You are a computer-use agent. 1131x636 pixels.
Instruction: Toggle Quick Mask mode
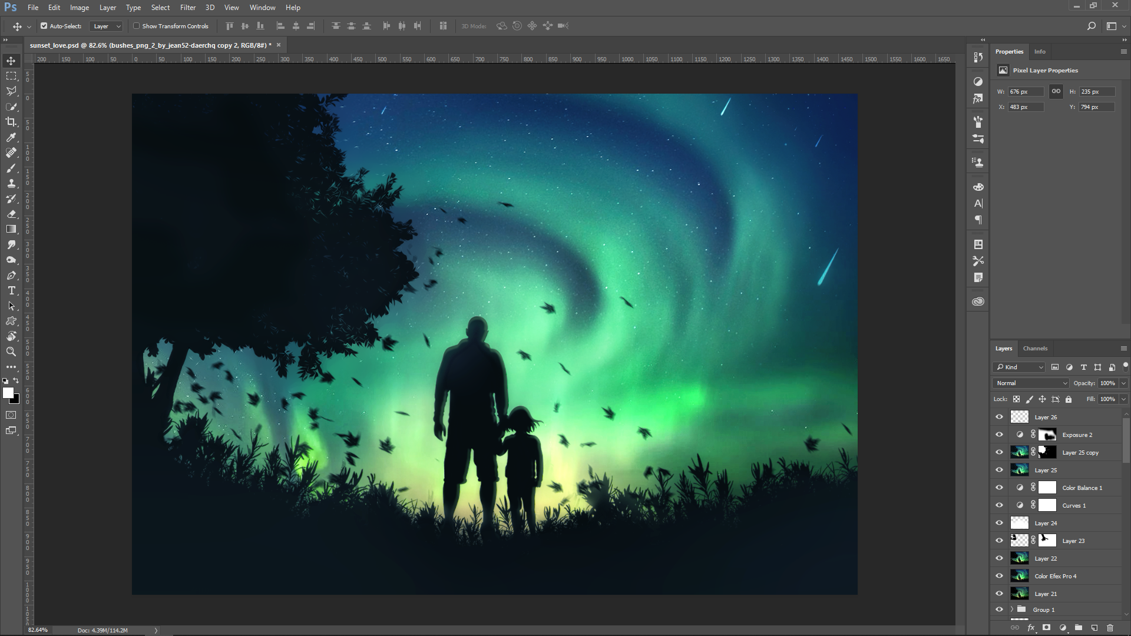tap(11, 415)
